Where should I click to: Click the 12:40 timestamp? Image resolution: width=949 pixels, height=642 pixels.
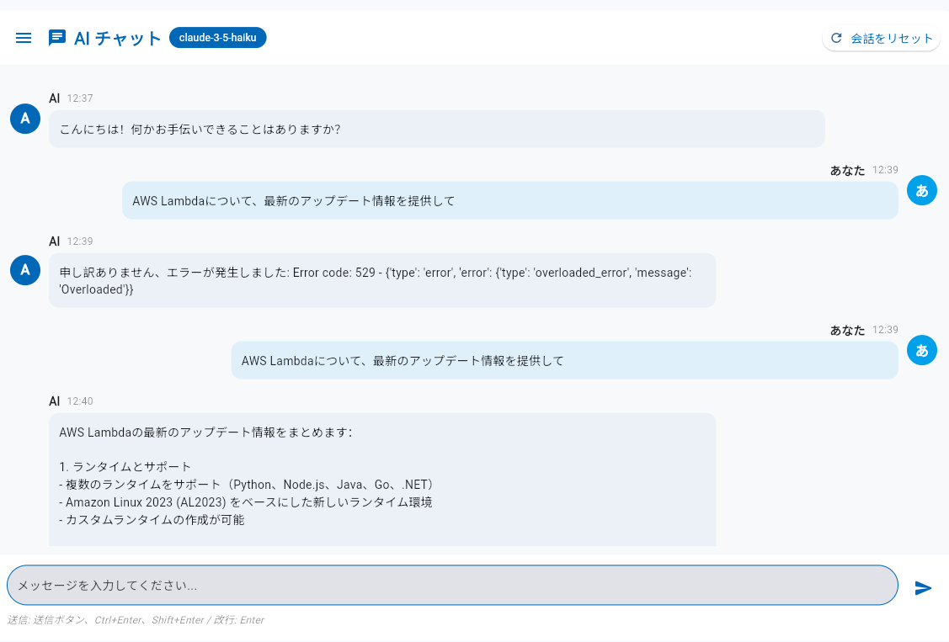(x=80, y=401)
